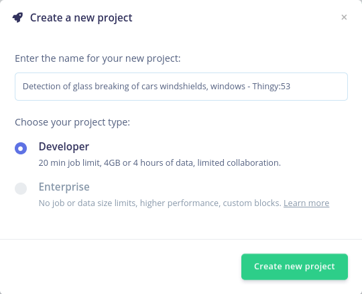362x294 pixels.
Task: Select the Enterprise radio button
Action: pyautogui.click(x=21, y=189)
